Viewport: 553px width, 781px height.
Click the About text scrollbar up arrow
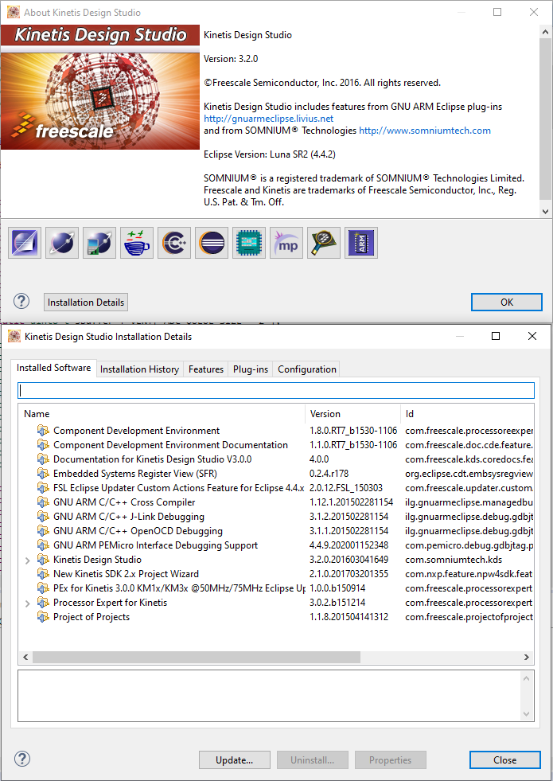click(546, 31)
